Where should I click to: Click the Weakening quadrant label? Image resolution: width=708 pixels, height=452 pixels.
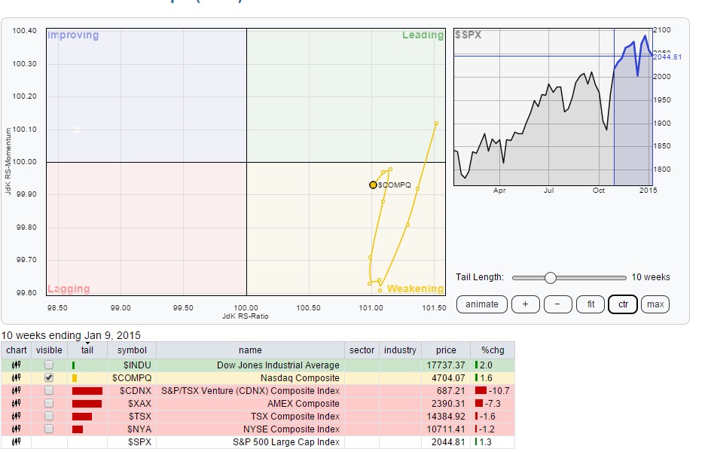click(416, 289)
